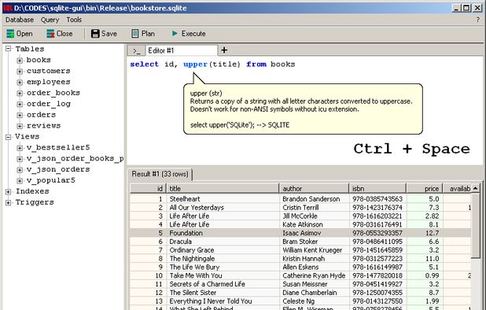Sort by the isbn column header

tap(377, 188)
